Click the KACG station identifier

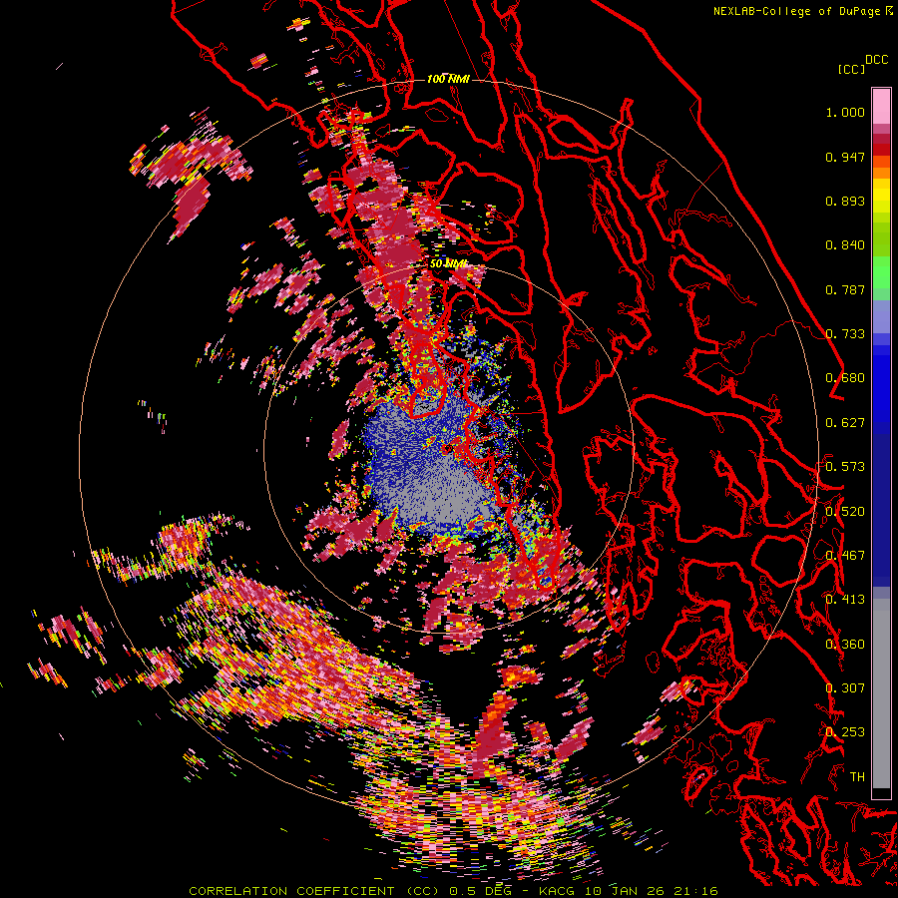click(x=559, y=891)
